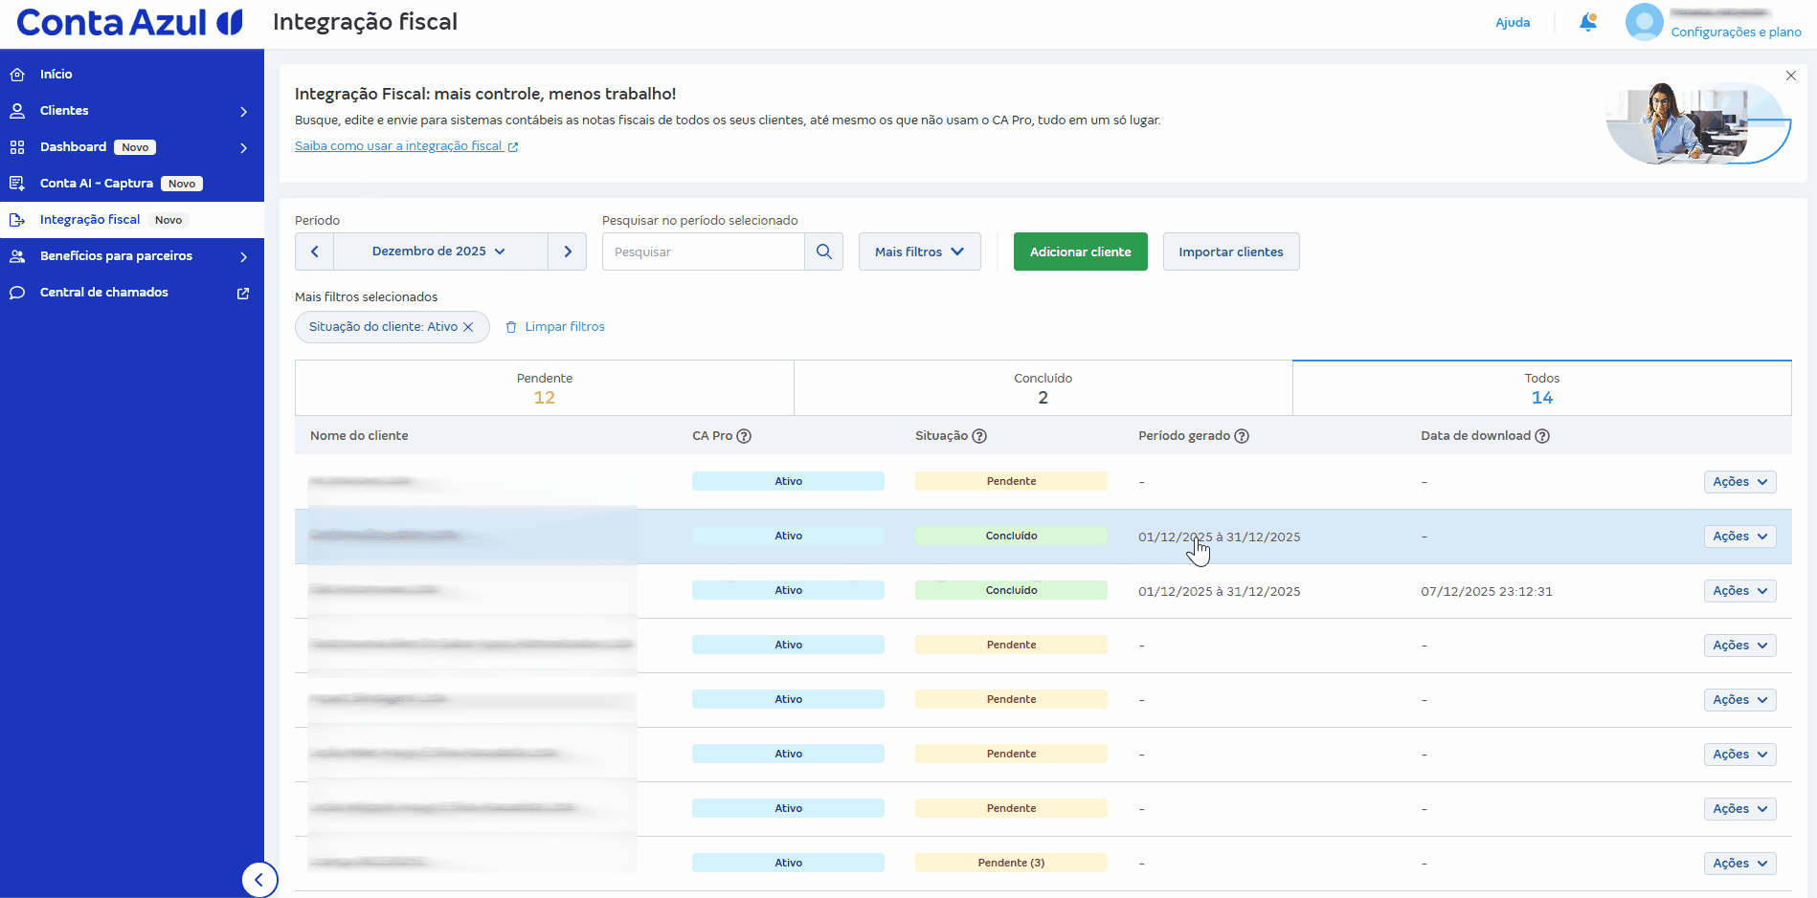Collapse the sidebar with chevron button
The height and width of the screenshot is (898, 1817).
(258, 880)
